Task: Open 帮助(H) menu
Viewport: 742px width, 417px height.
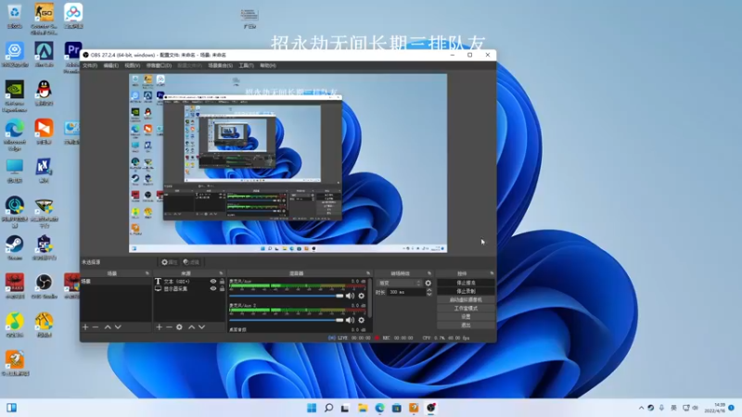Action: pyautogui.click(x=268, y=65)
